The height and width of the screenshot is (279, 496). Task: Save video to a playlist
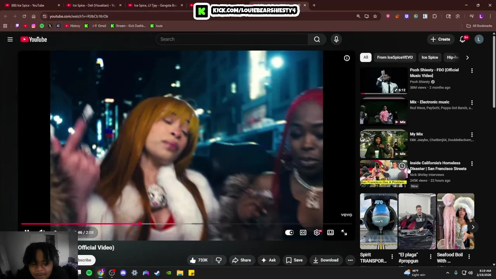click(x=294, y=260)
